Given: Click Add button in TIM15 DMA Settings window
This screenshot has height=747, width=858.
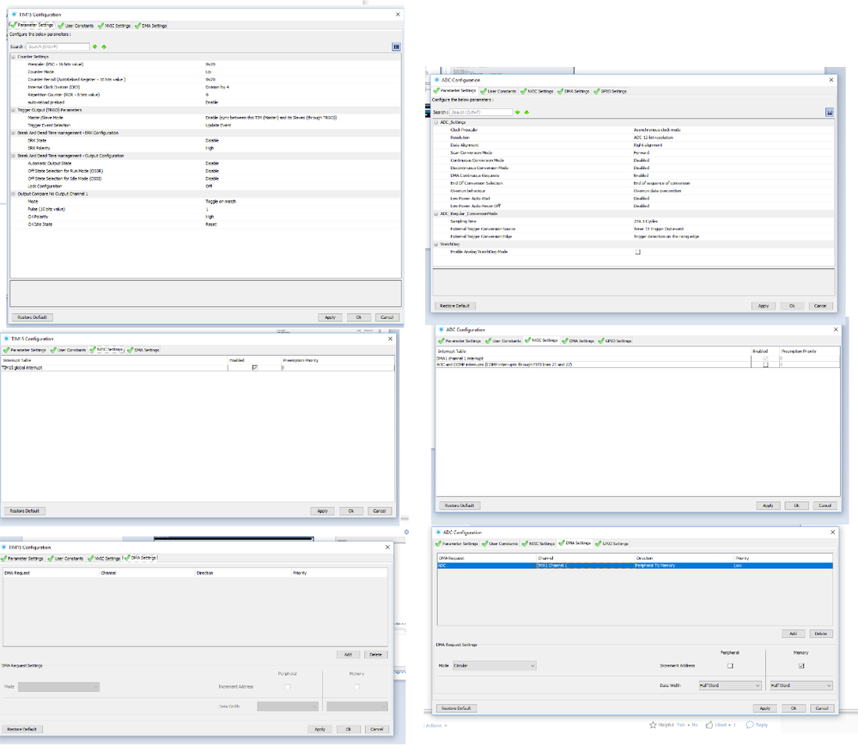Looking at the screenshot, I should coord(348,654).
